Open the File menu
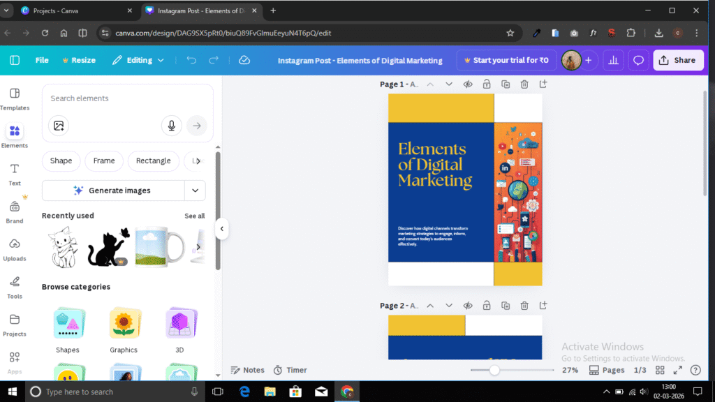 click(x=42, y=61)
